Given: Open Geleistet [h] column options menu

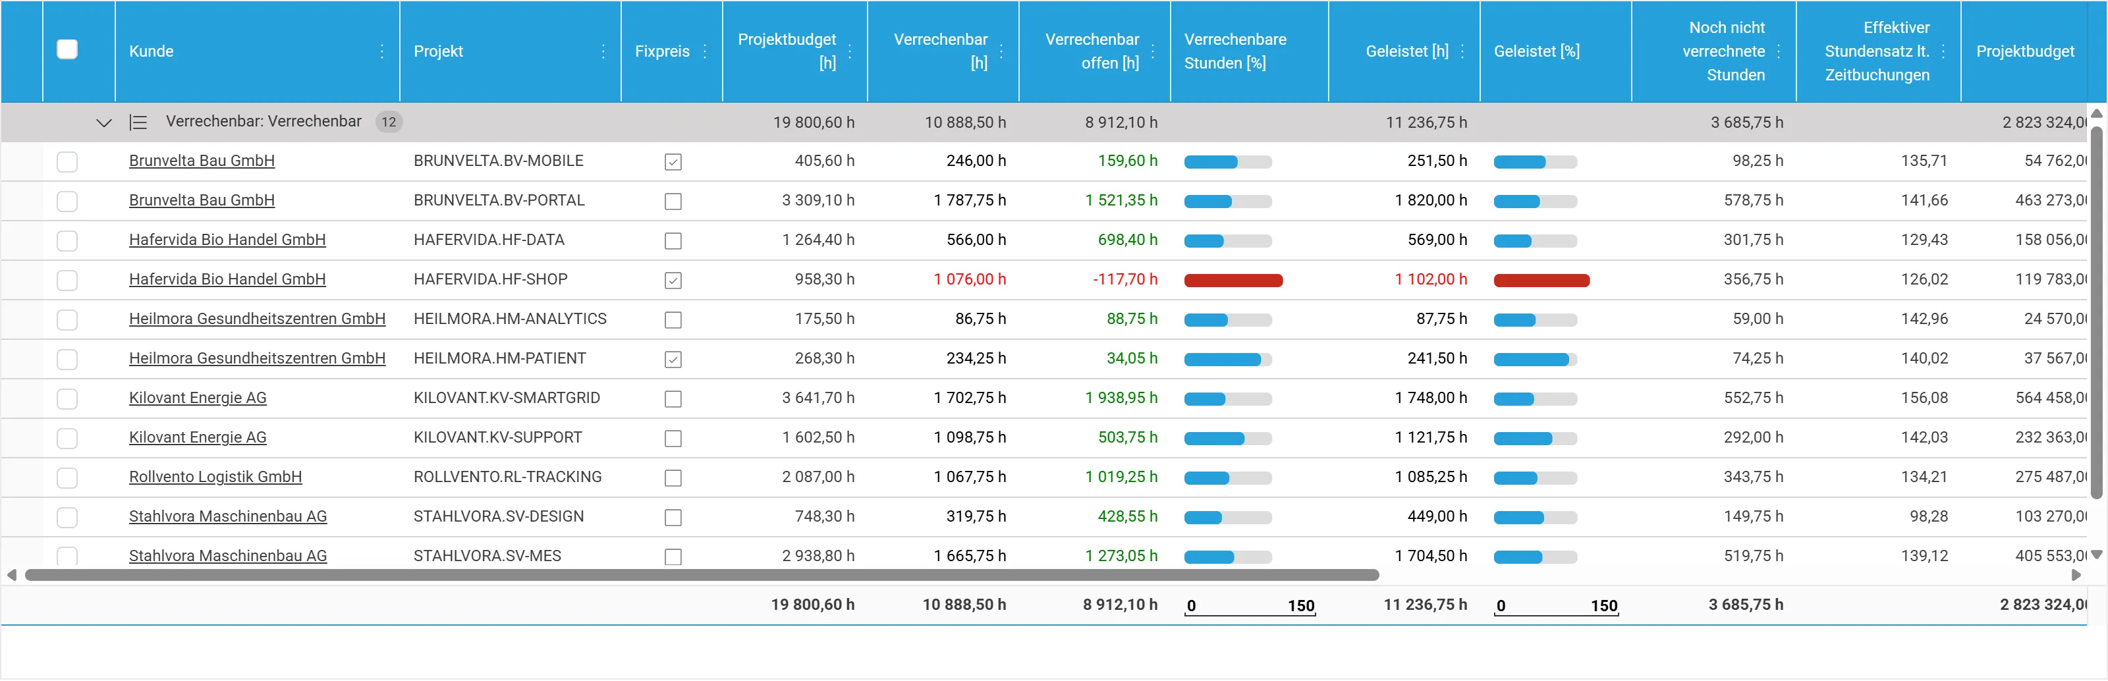Looking at the screenshot, I should (1462, 51).
